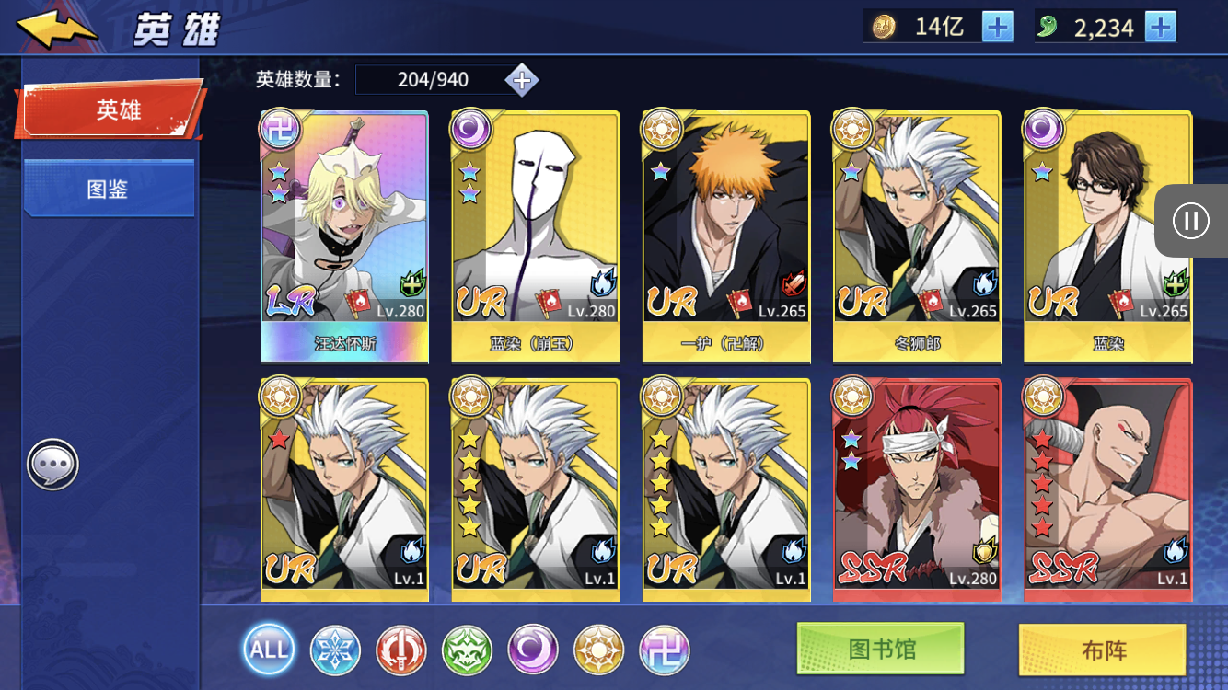Expand hero capacity with plus diamond
This screenshot has height=690, width=1228.
tap(522, 80)
